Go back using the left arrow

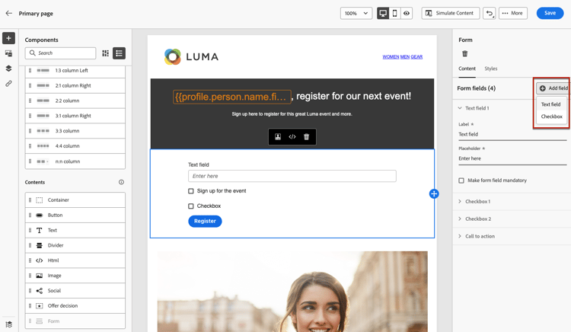tap(8, 13)
